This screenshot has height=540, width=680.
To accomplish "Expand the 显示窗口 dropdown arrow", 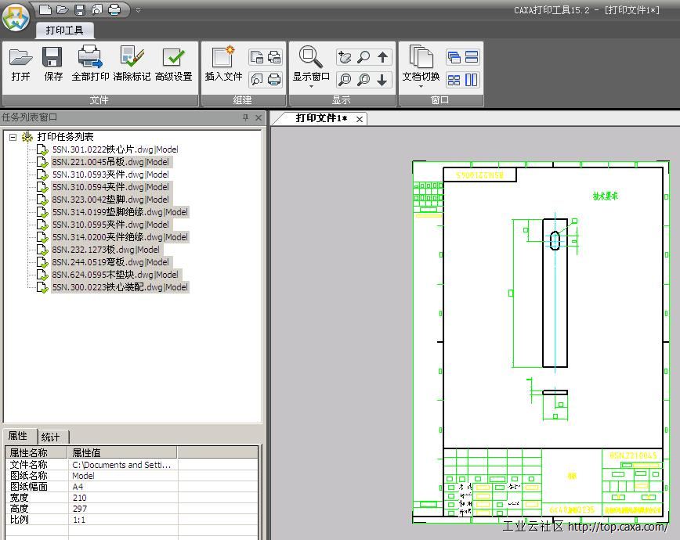I will tap(311, 86).
